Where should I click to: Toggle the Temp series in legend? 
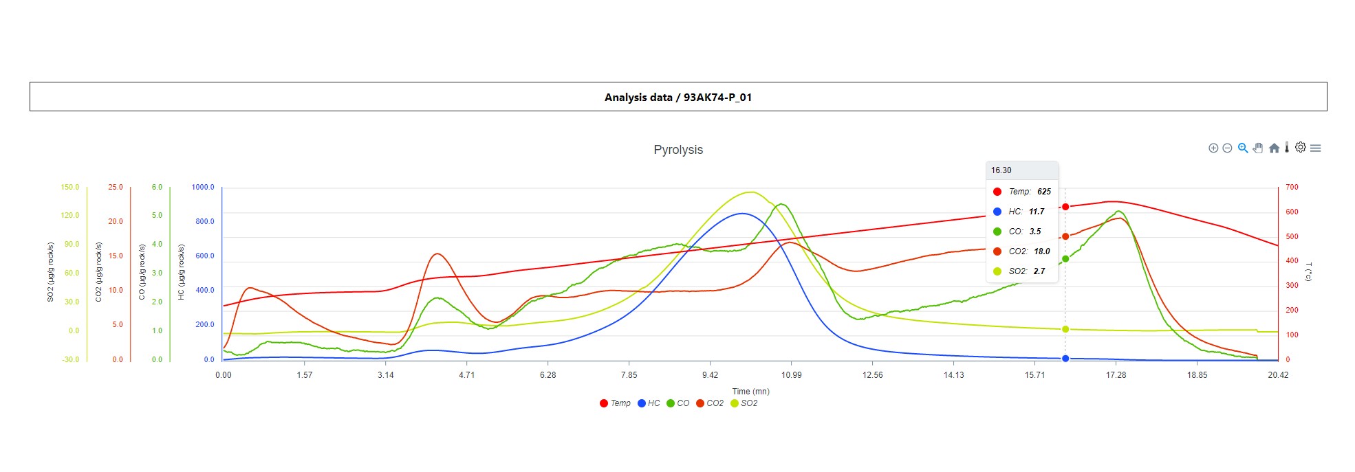pyautogui.click(x=615, y=403)
